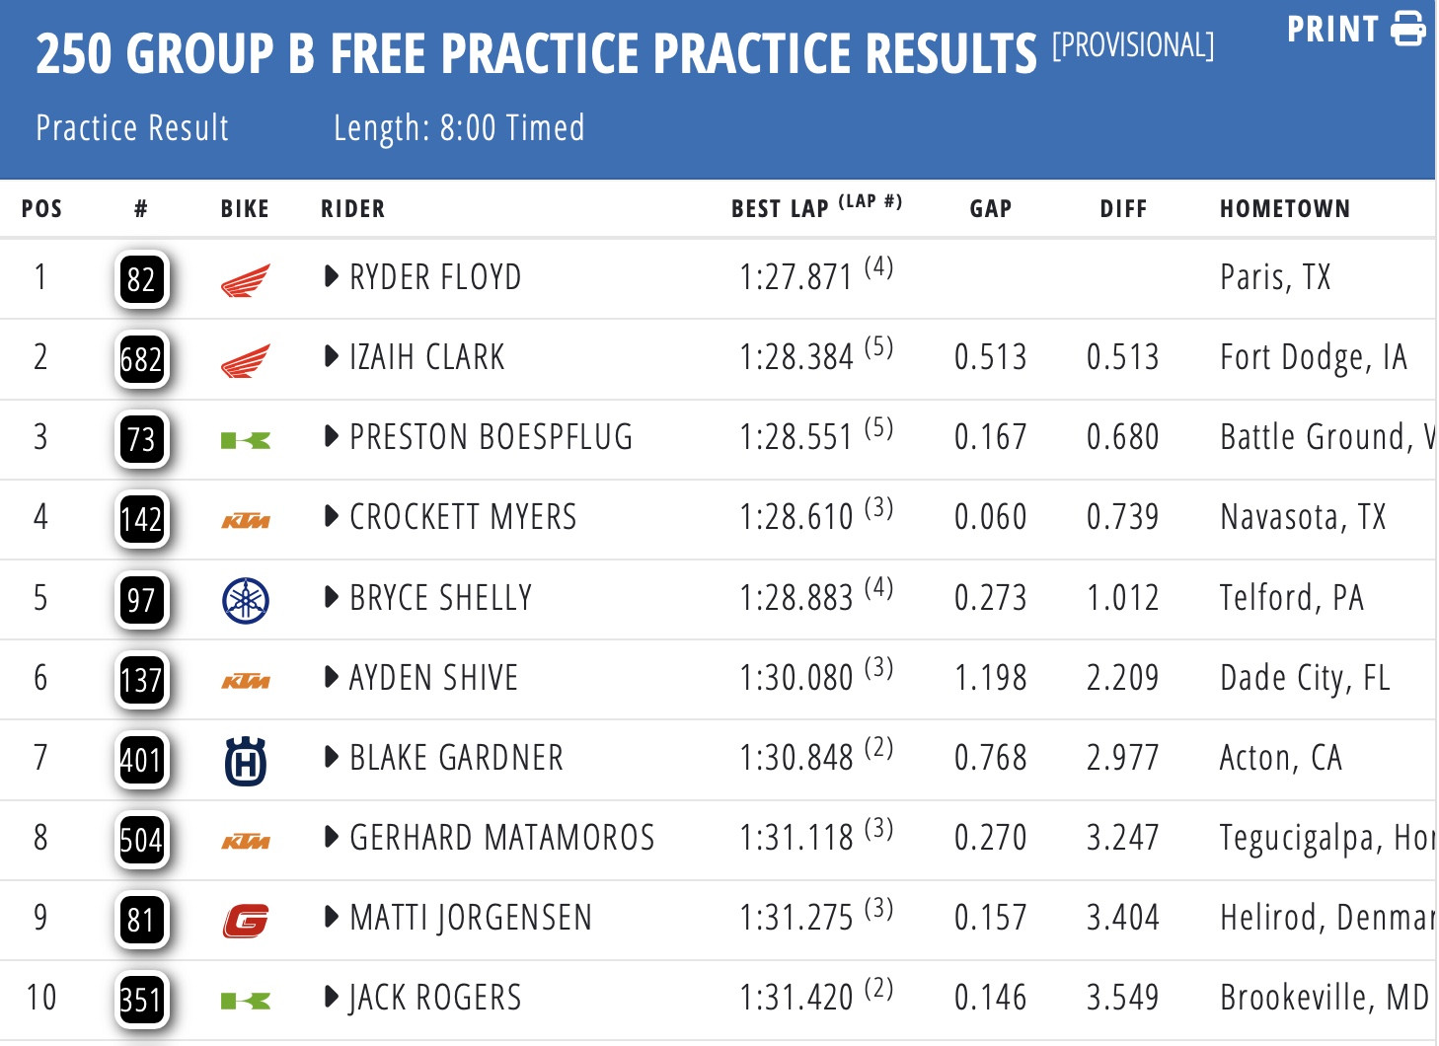Click the Kawasaki logo beside Preston Boespflug
1439x1046 pixels.
245,440
